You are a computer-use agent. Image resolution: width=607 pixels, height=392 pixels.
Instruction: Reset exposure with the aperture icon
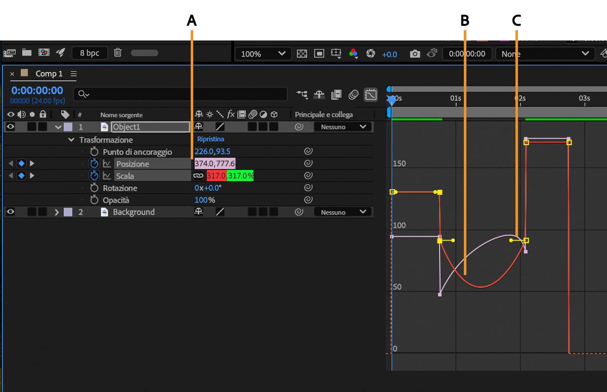coord(370,54)
